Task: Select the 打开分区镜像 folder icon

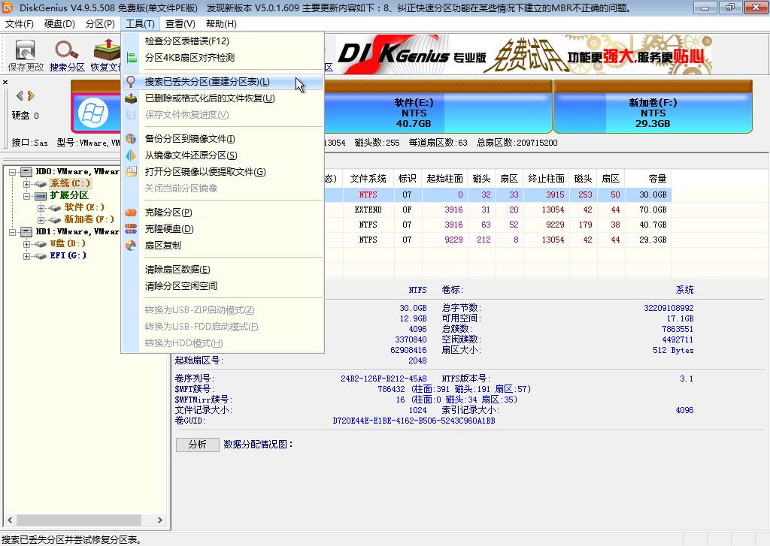Action: (x=132, y=171)
